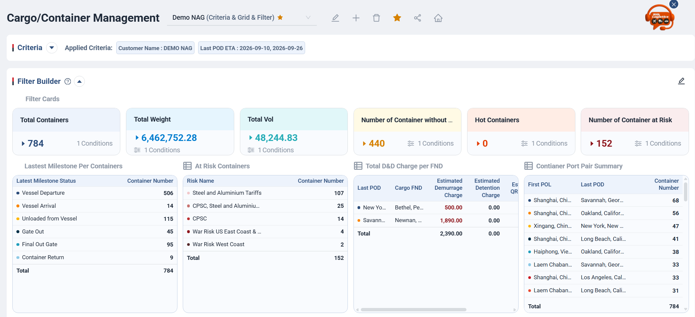Select the Hot Containers card header
Image resolution: width=695 pixels, height=317 pixels.
tap(521, 120)
